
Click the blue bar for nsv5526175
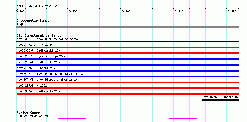point(128,59)
